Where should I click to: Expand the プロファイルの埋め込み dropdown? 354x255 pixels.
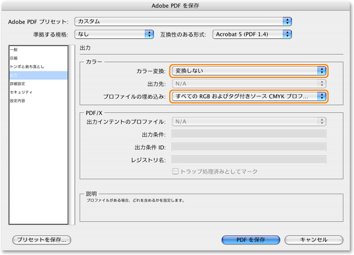click(x=248, y=96)
